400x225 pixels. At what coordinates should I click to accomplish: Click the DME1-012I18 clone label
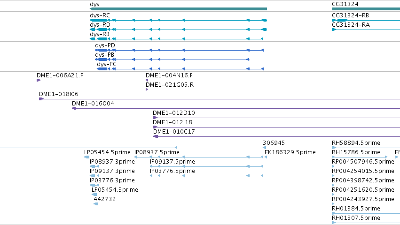[x=173, y=122]
